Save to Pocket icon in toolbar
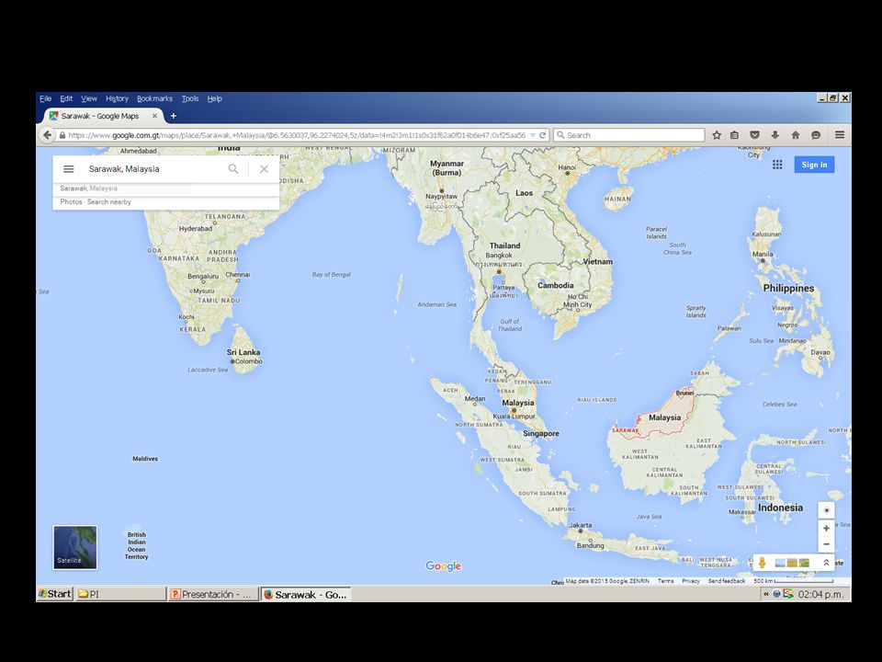This screenshot has height=662, width=882. (x=755, y=135)
